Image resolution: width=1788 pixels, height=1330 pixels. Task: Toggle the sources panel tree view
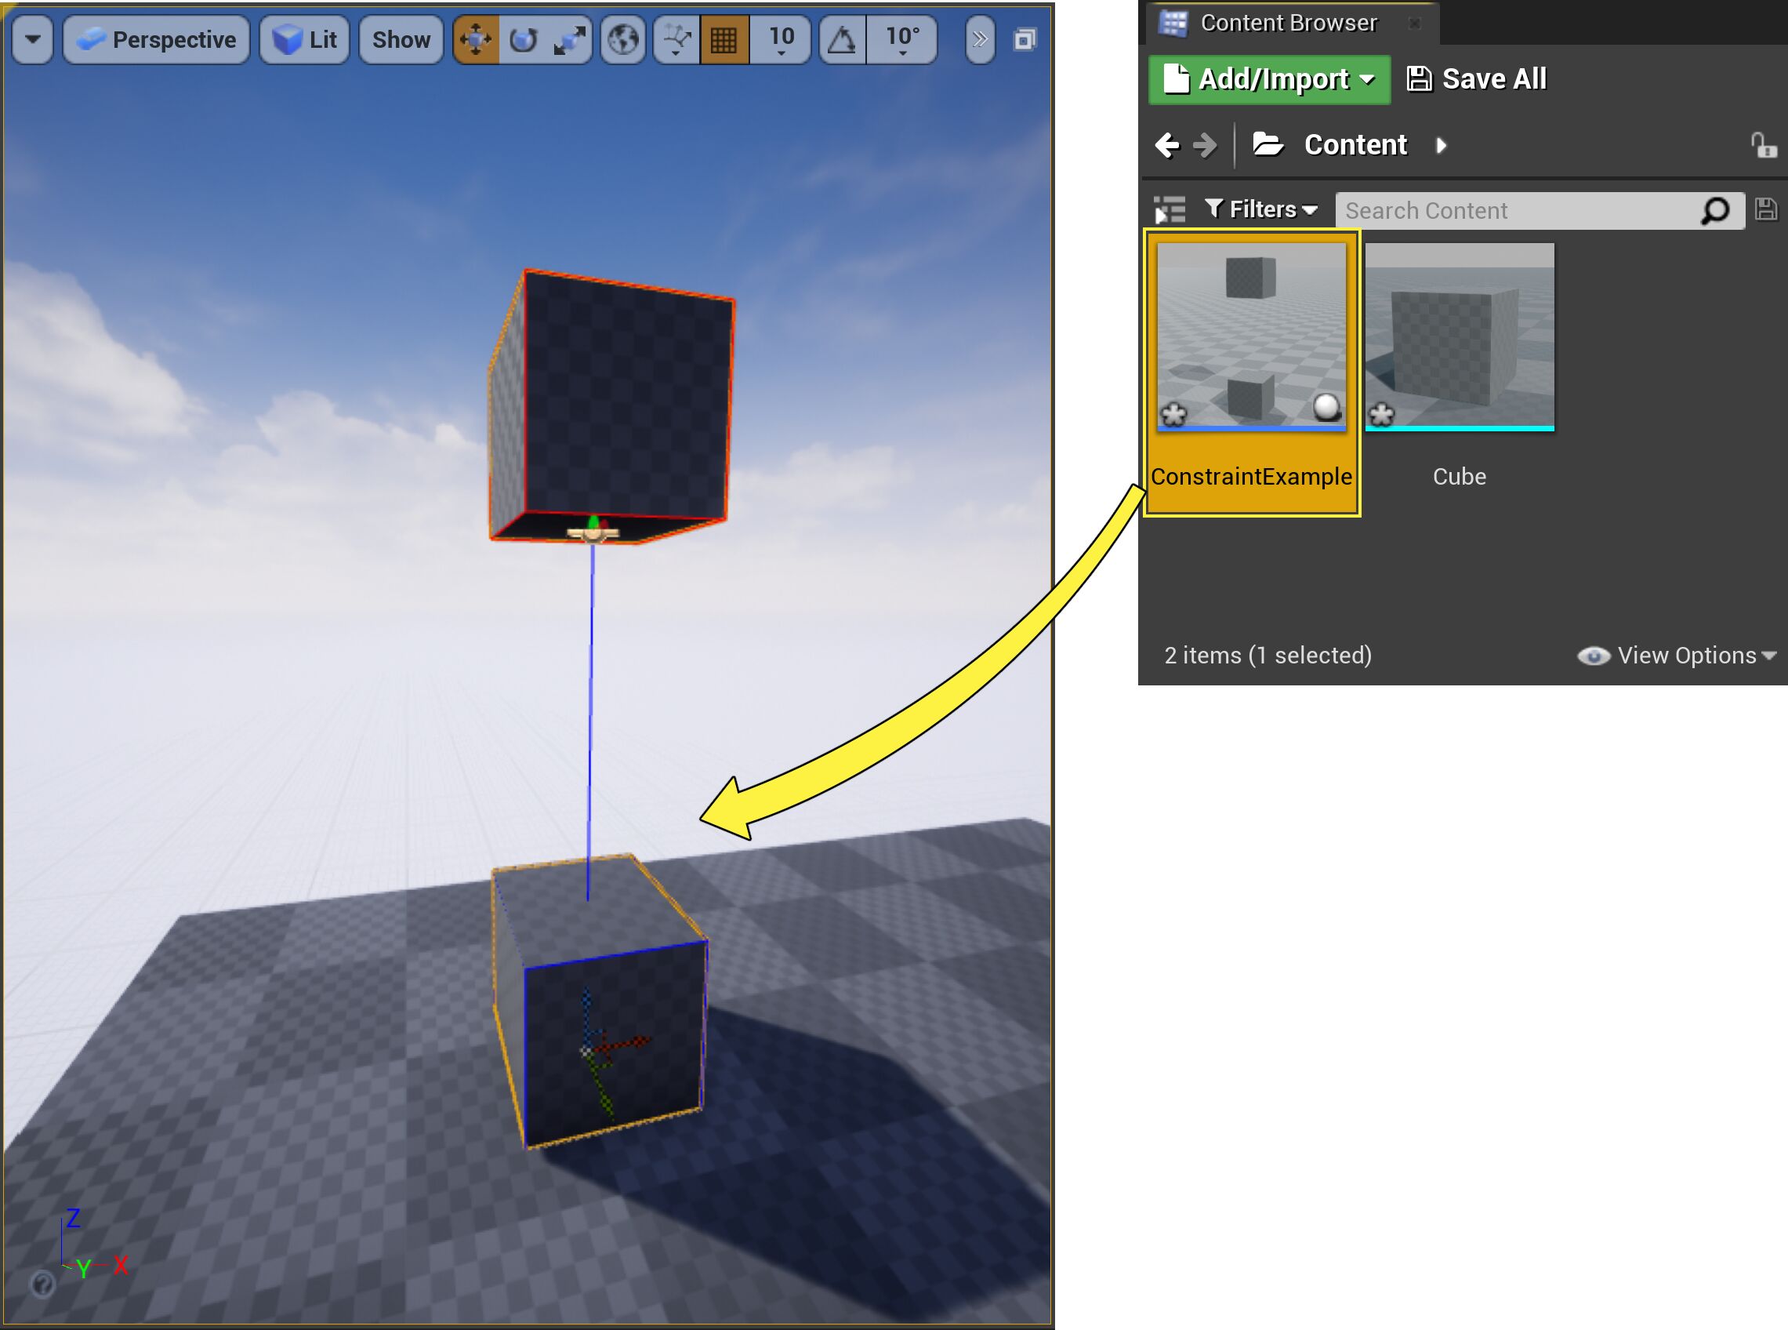point(1170,210)
